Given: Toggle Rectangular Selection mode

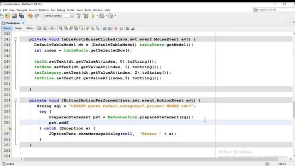Looking at the screenshot, I should pos(81,29).
